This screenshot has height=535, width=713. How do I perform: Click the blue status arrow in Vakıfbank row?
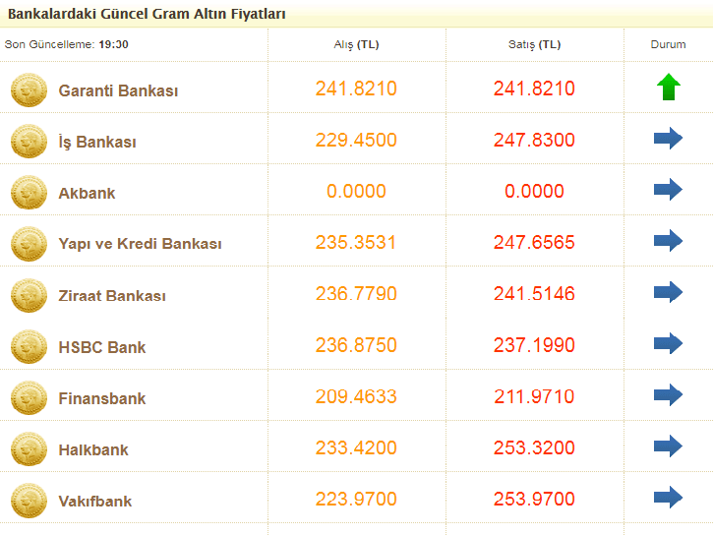coord(668,498)
